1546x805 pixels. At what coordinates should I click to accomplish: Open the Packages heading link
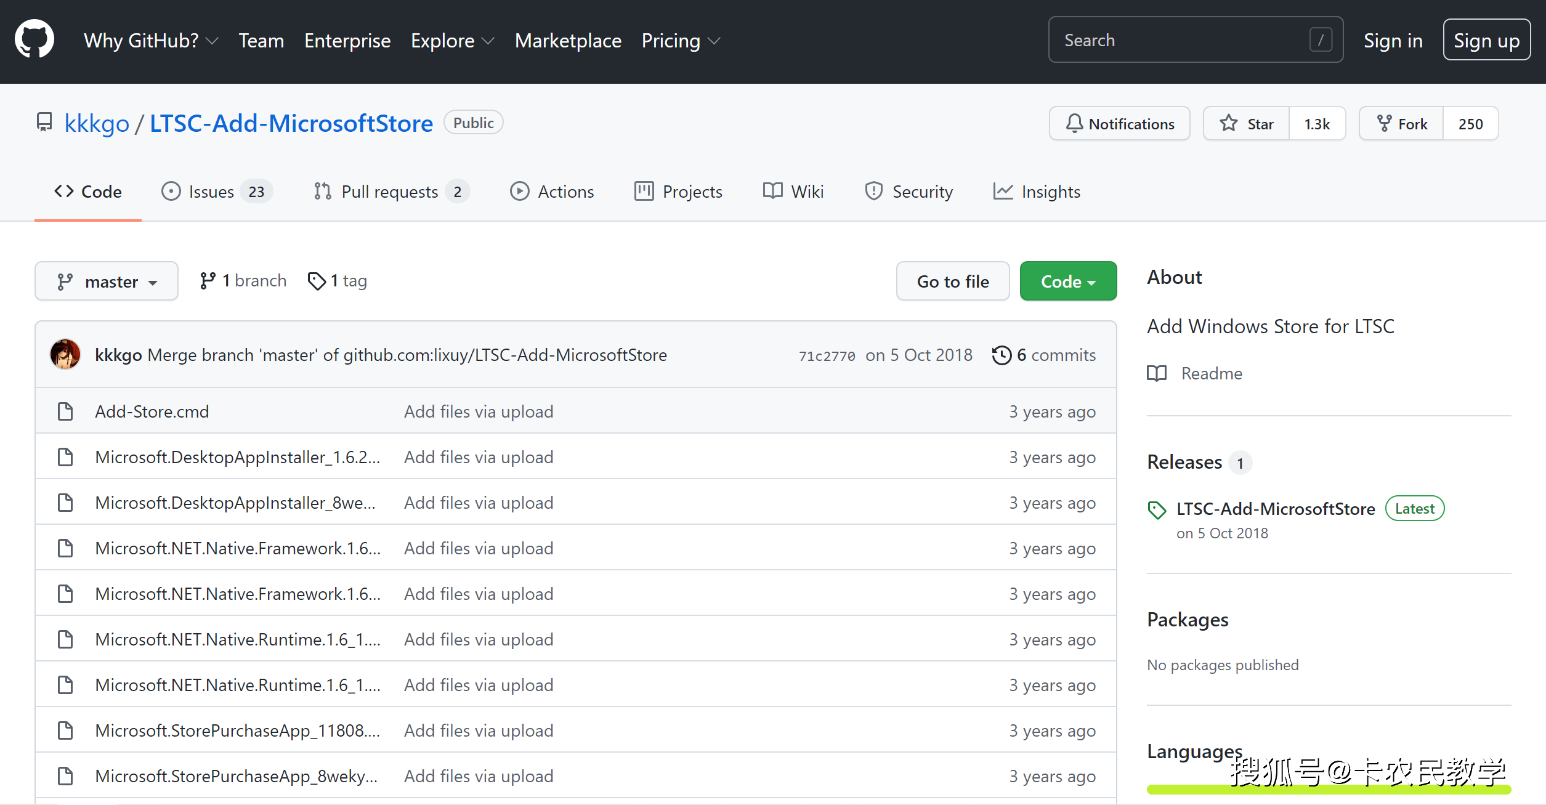click(x=1188, y=620)
